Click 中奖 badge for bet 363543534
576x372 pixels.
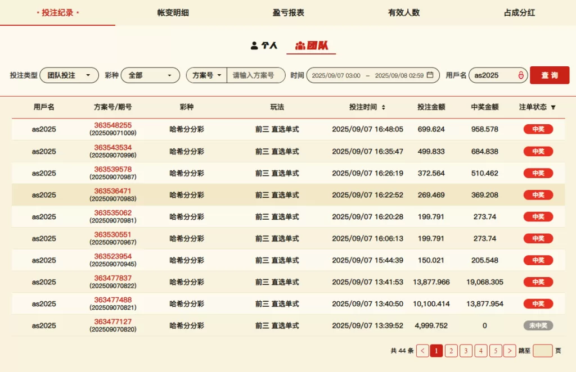[538, 152]
